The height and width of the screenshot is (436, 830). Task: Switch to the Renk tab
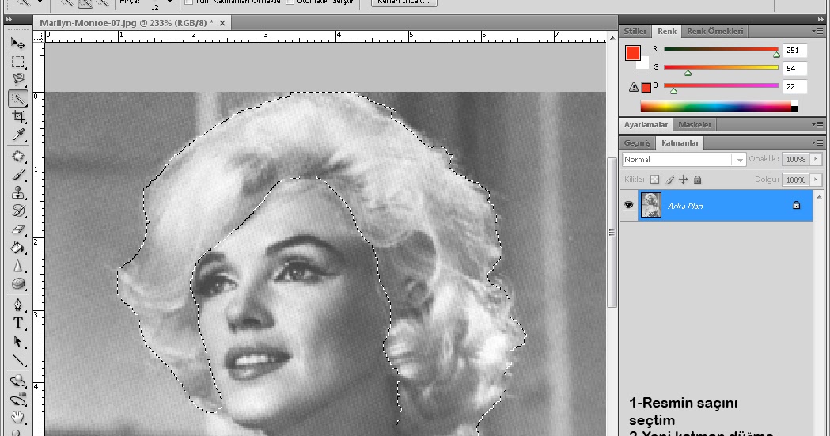tap(667, 31)
